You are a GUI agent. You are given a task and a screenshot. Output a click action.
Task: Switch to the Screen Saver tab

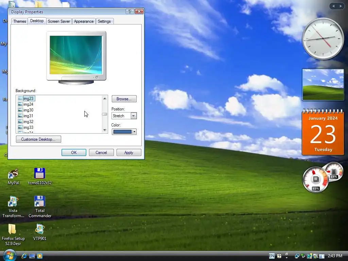(59, 21)
